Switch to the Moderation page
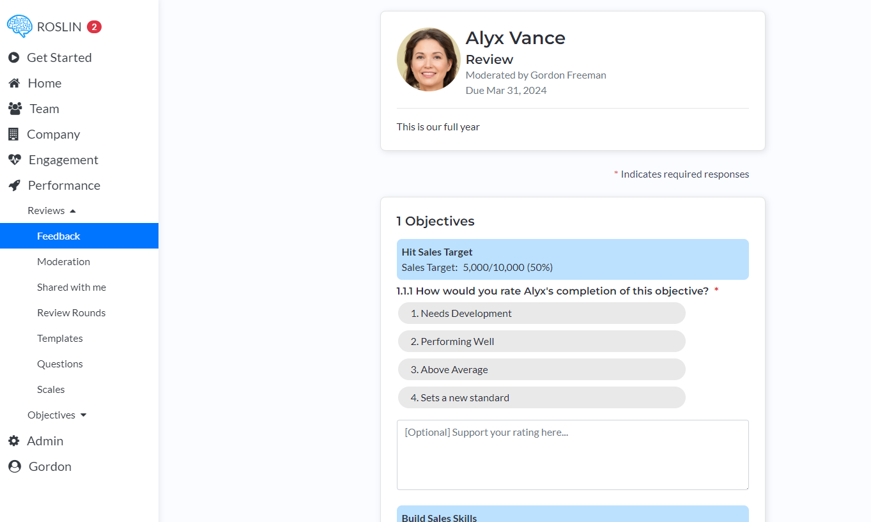 coord(64,261)
